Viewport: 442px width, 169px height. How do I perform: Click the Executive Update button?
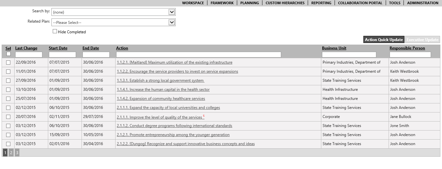[423, 40]
